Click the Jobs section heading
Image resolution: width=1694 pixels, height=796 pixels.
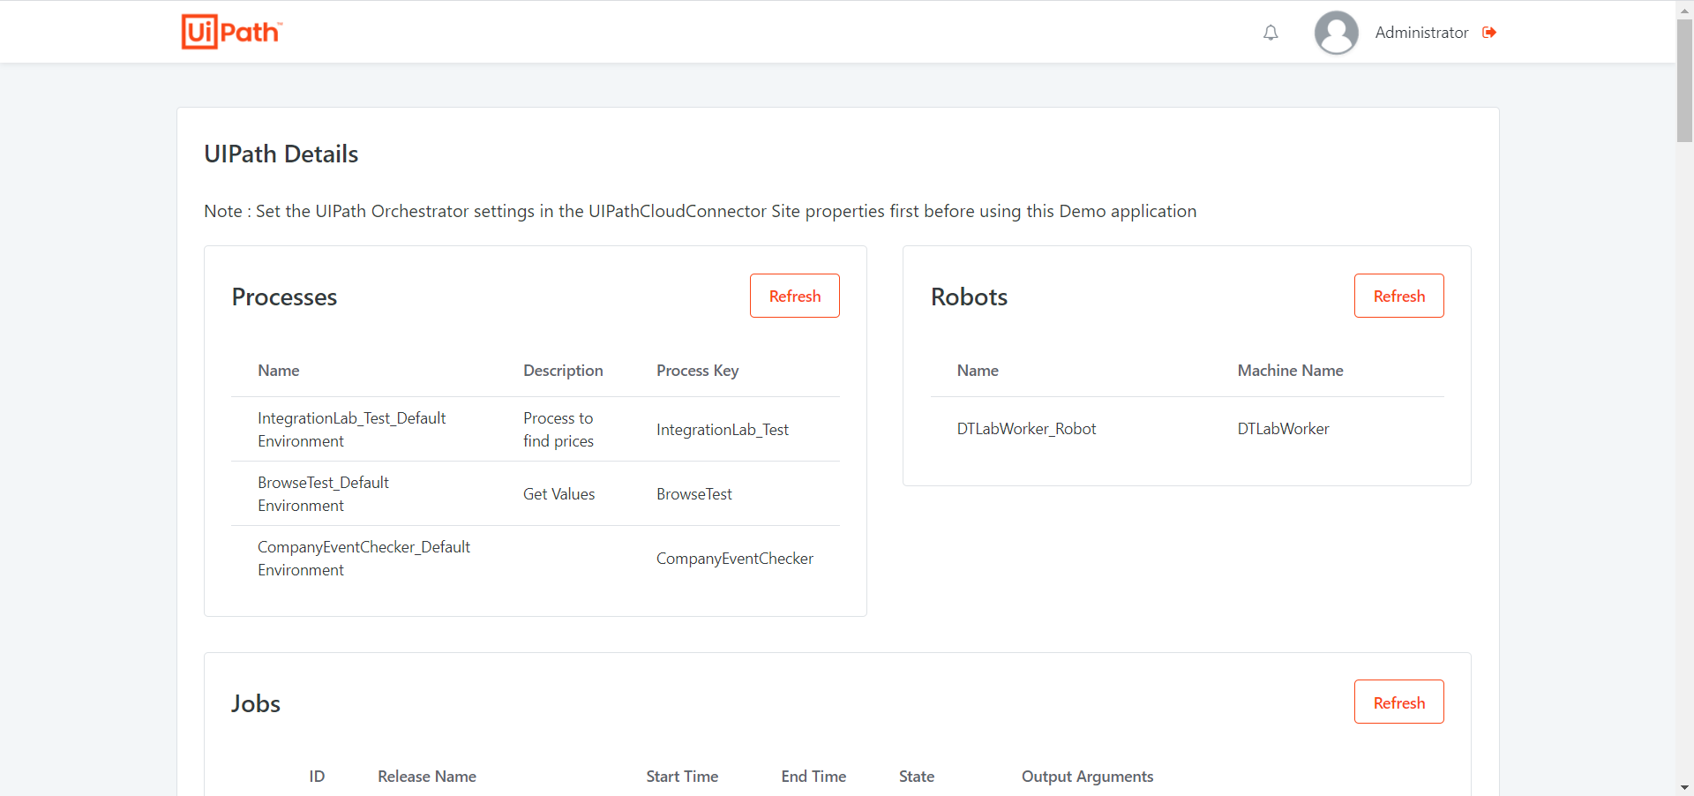256,703
